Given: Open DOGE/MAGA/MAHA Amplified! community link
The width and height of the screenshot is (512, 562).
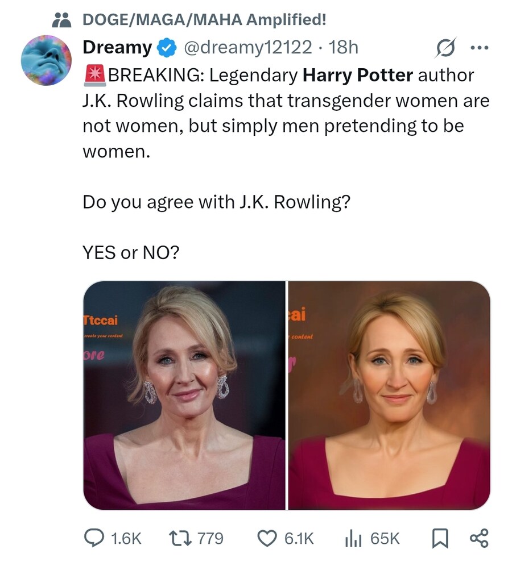Looking at the screenshot, I should 204,20.
